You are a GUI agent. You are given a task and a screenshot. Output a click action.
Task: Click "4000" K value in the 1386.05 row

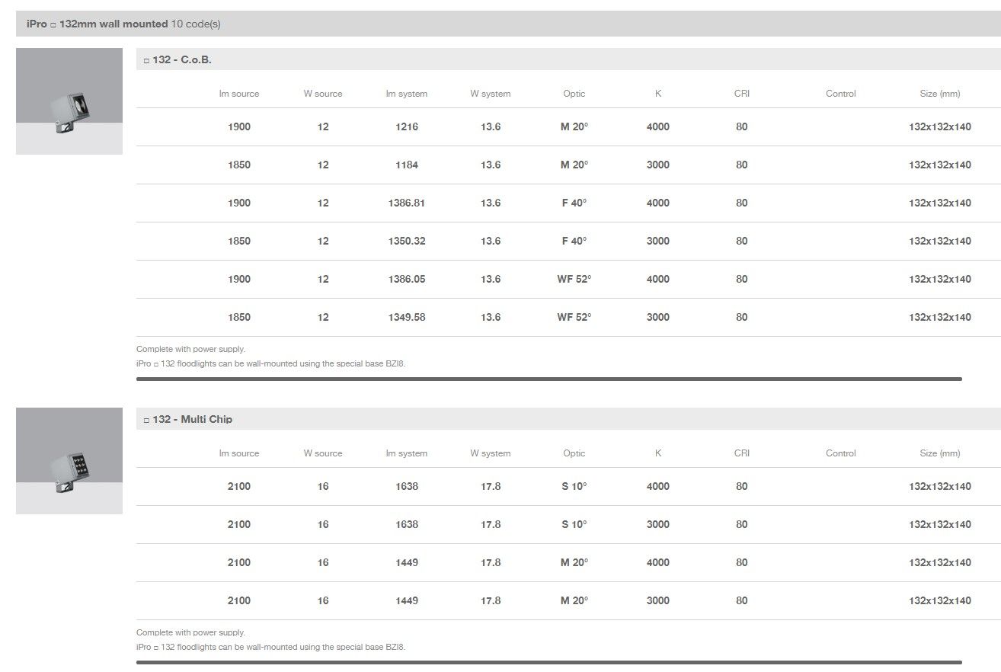[x=658, y=279]
